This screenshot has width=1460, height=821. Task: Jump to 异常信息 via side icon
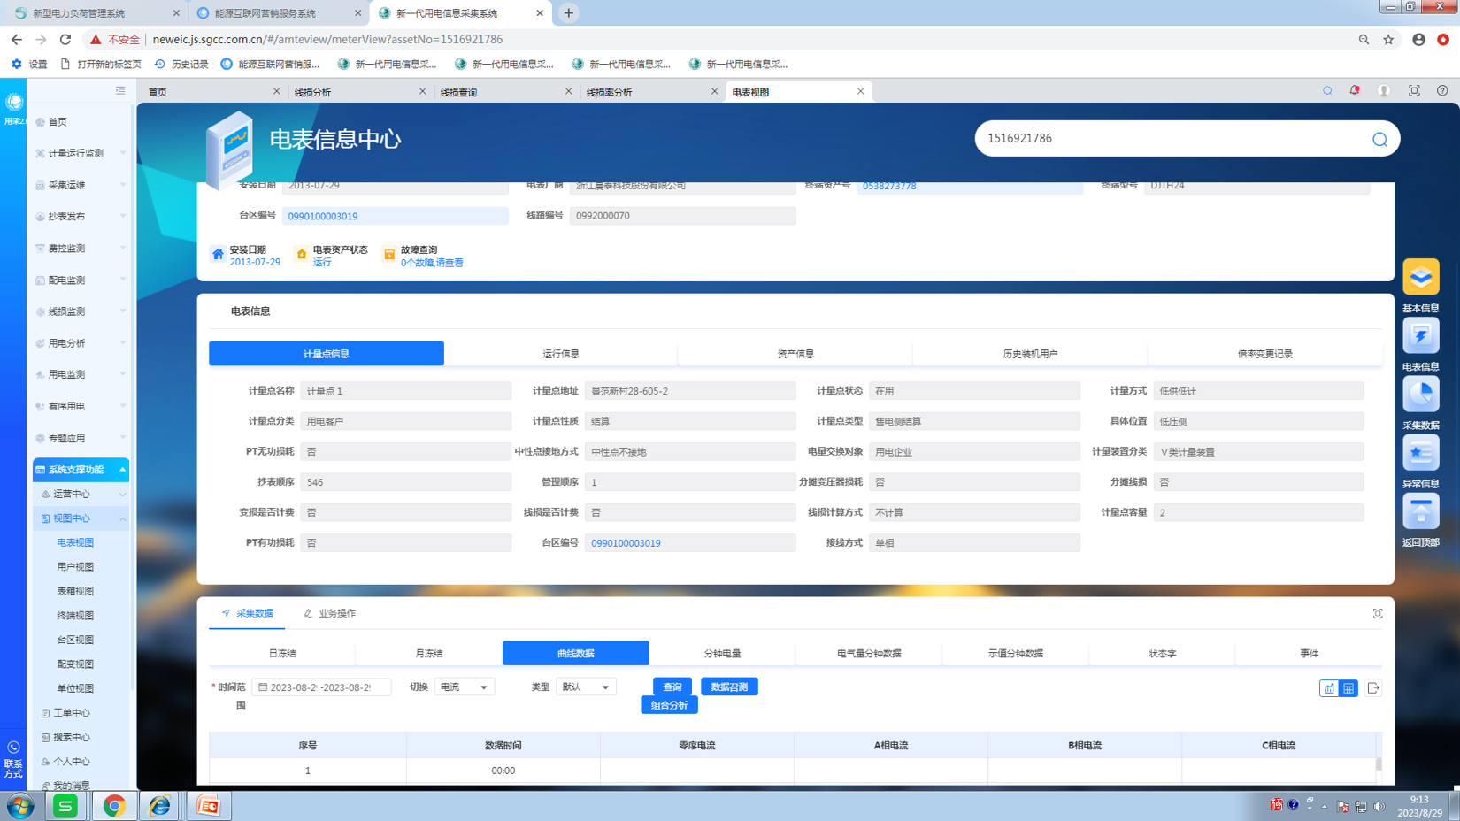pos(1420,453)
